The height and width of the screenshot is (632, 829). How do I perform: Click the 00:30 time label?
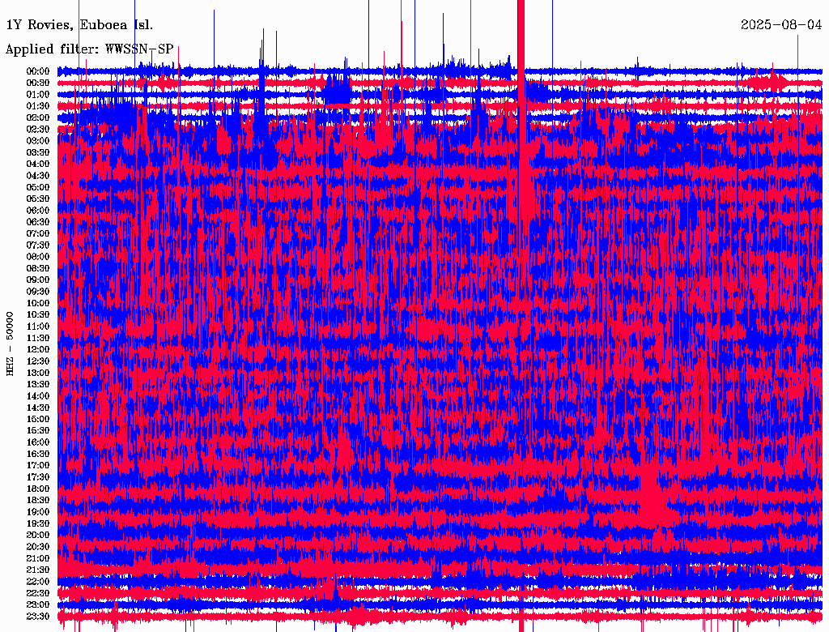(38, 83)
